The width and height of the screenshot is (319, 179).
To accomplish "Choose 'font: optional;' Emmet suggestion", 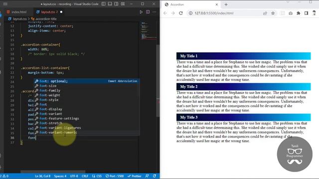I will coord(87,81).
